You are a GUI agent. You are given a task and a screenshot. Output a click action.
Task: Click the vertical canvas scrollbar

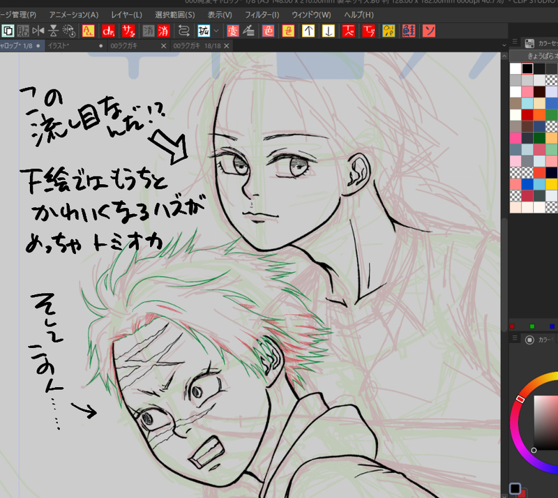(x=504, y=274)
